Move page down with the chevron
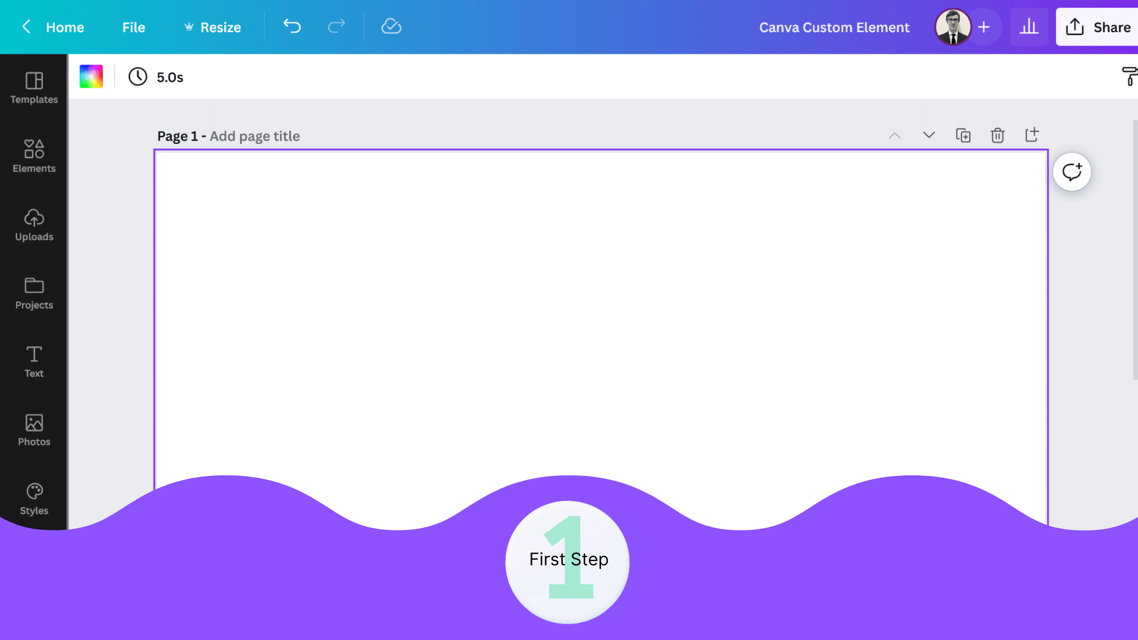This screenshot has height=640, width=1138. pos(929,135)
